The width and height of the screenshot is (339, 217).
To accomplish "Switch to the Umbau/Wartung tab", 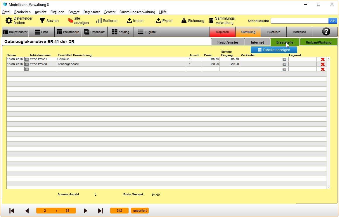I will [x=318, y=42].
